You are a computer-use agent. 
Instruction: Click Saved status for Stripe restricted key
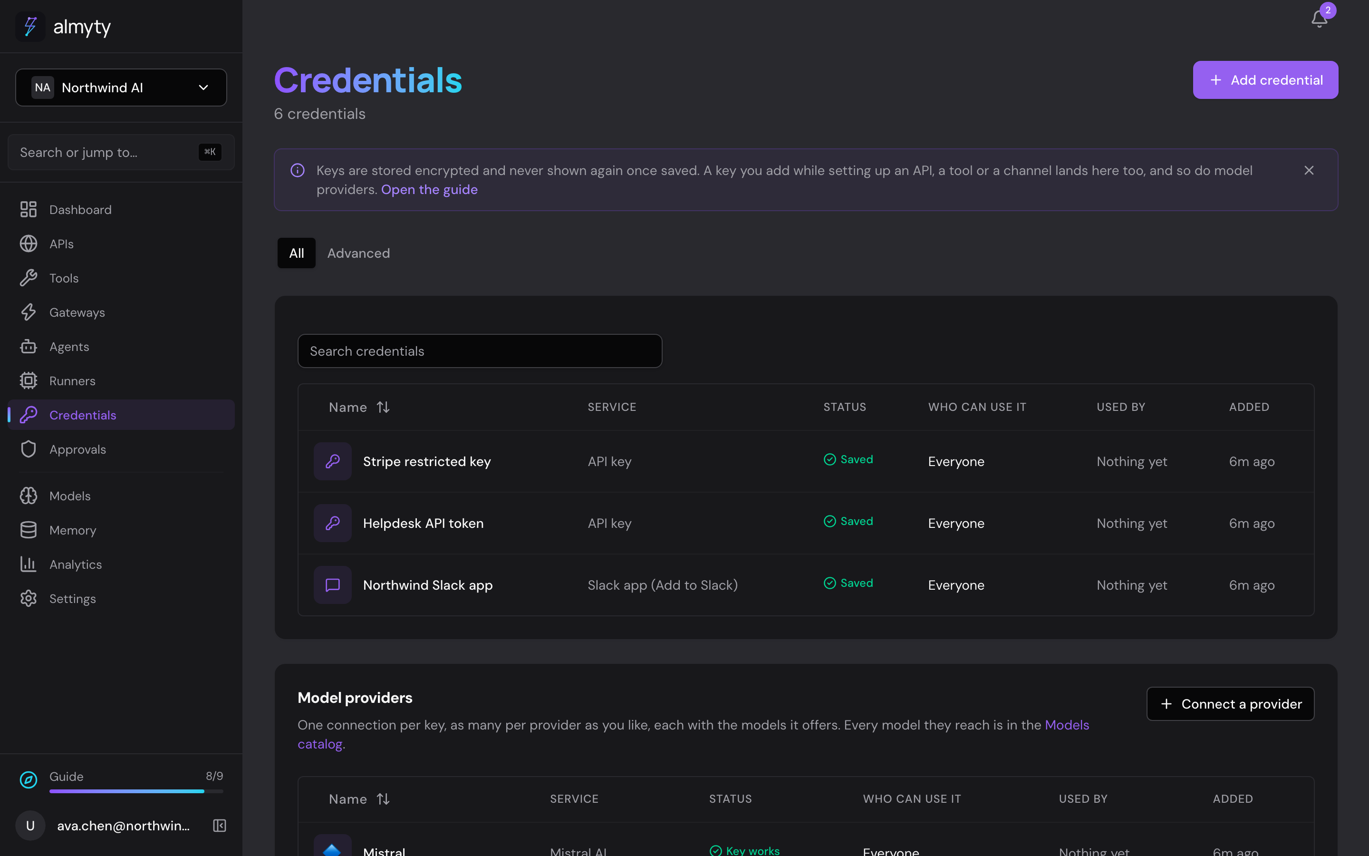848,459
